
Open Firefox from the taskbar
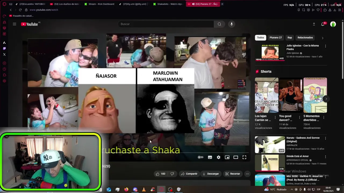(x=126, y=190)
